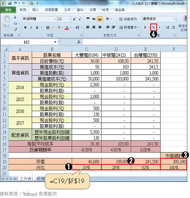Viewport: 190px width, 198px height.
Task: Click Decrease Decimal icon
Action: tap(173, 27)
